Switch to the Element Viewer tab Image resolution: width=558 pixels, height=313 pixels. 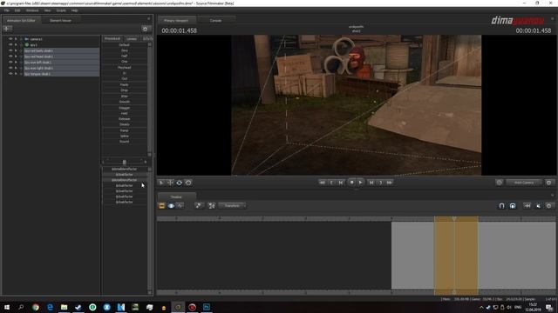(60, 21)
